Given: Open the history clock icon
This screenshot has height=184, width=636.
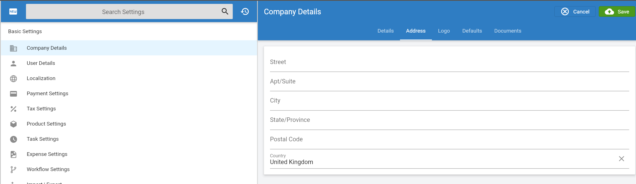Looking at the screenshot, I should tap(245, 12).
